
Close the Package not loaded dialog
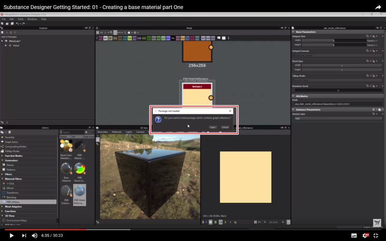230,111
